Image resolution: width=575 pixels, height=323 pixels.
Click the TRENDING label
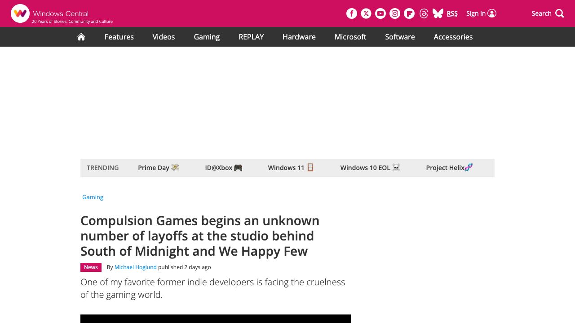tap(102, 168)
